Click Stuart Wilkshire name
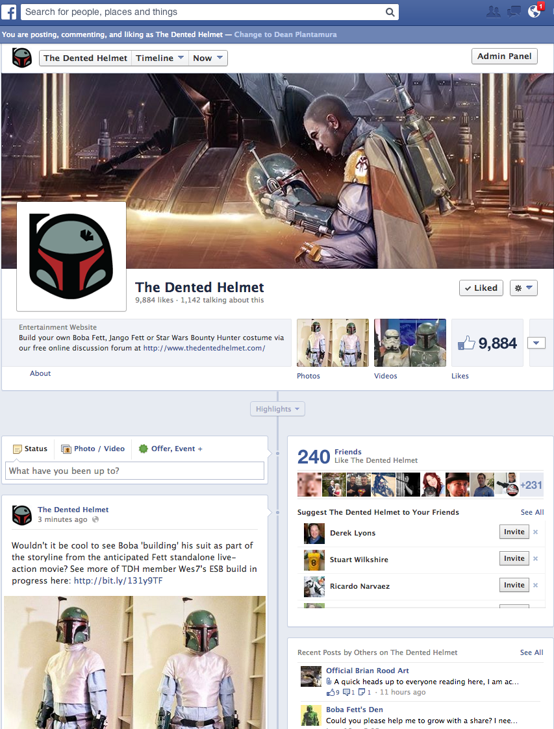Image resolution: width=554 pixels, height=729 pixels. click(x=359, y=560)
